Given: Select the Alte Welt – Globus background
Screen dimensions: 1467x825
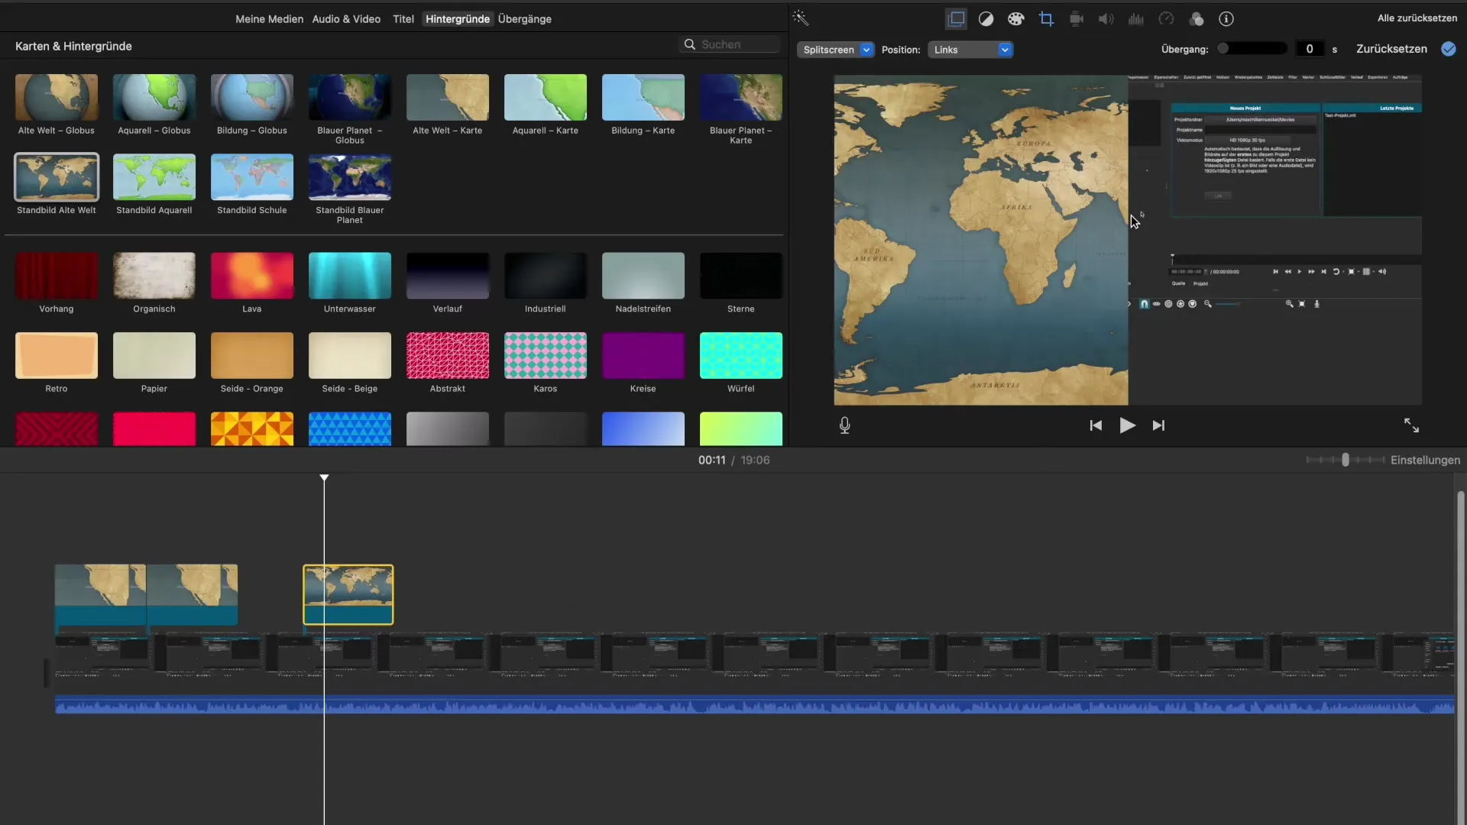Looking at the screenshot, I should point(57,97).
